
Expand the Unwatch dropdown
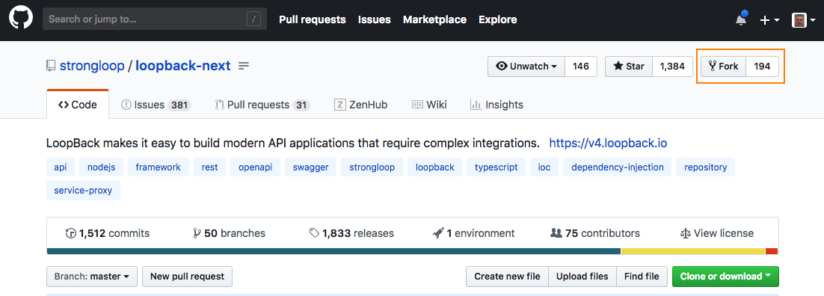tap(526, 67)
